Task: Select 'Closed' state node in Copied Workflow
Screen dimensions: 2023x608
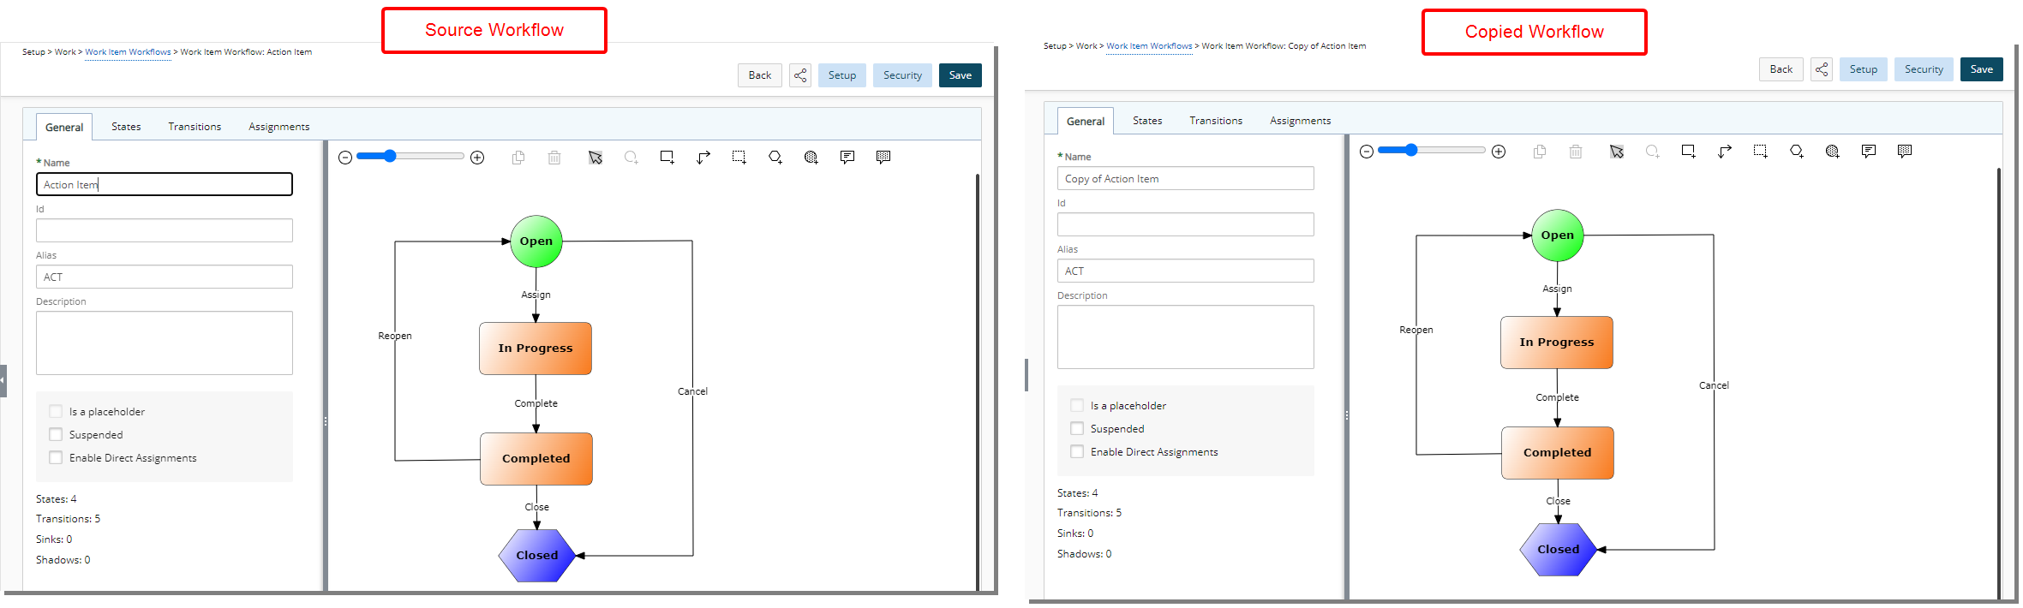Action: (x=1558, y=550)
